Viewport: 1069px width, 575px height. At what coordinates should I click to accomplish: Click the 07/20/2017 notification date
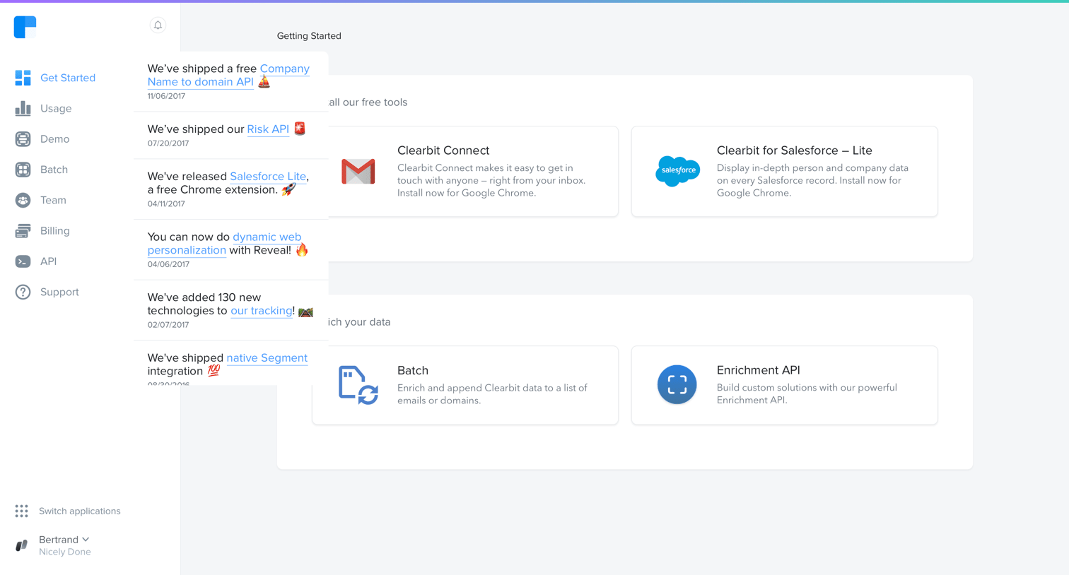[168, 143]
